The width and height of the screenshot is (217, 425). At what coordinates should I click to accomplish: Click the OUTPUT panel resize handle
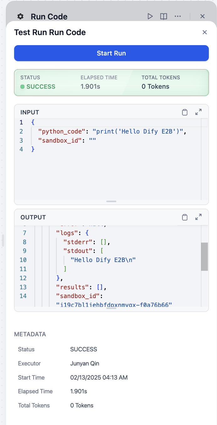click(x=111, y=308)
